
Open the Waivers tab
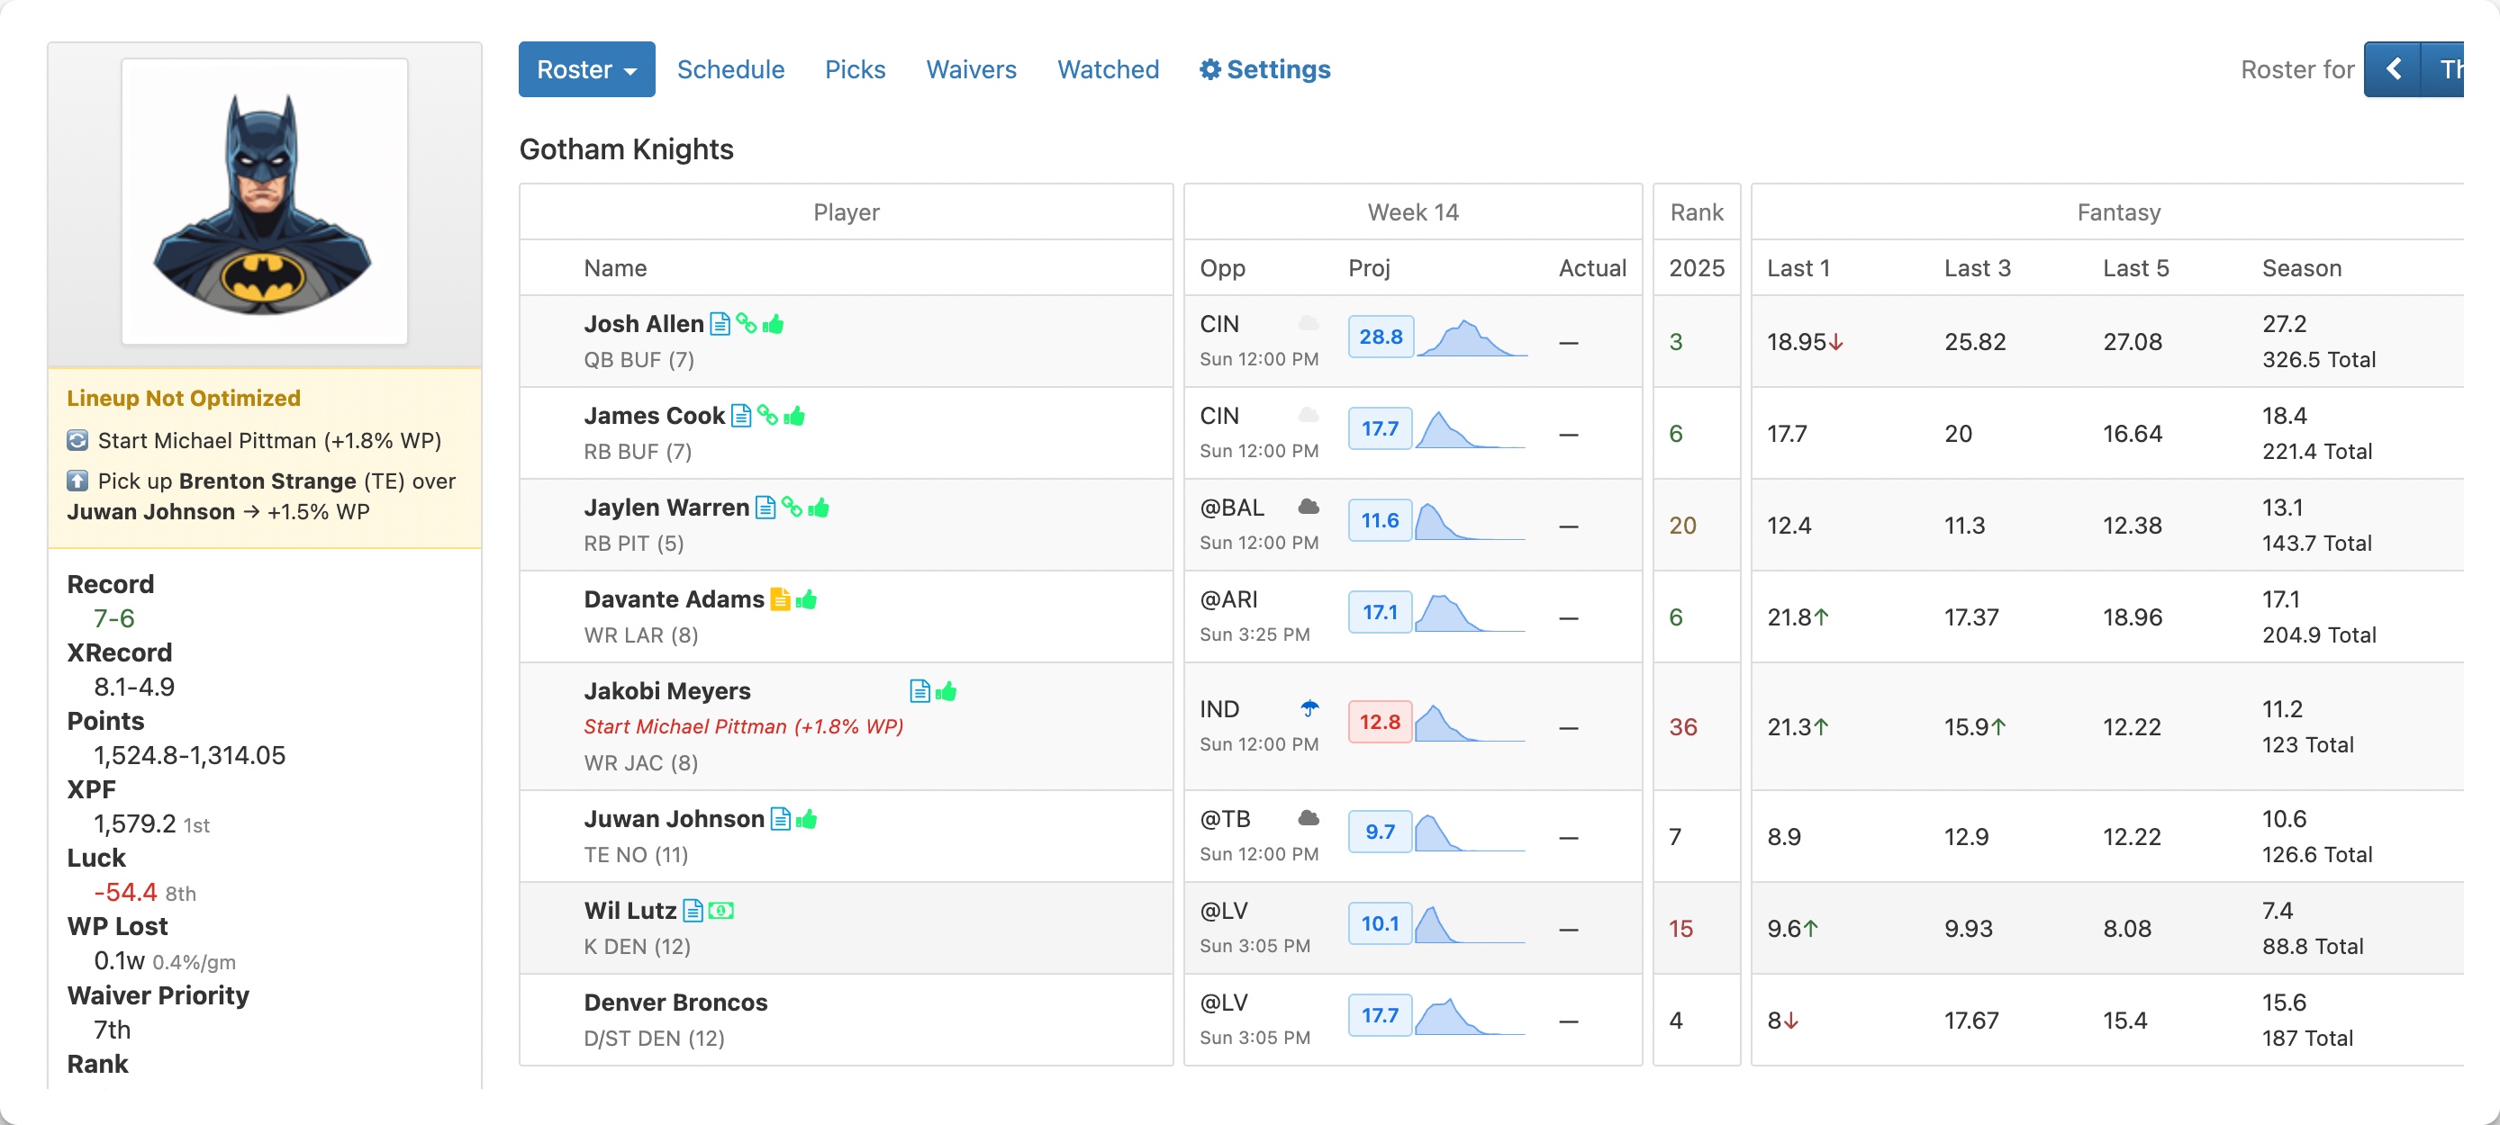point(971,70)
